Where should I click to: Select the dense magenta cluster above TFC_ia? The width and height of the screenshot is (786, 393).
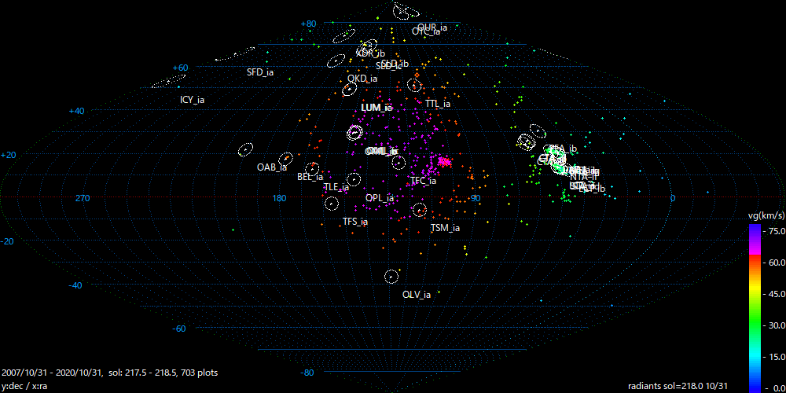pos(444,161)
